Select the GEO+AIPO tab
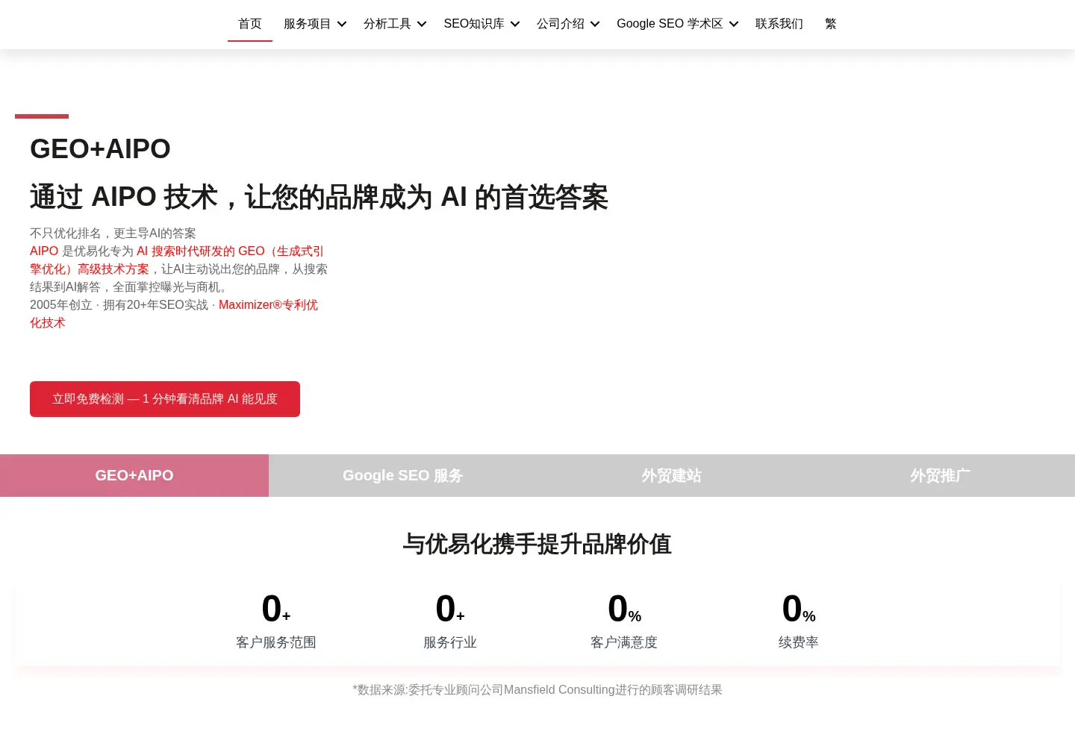 (x=134, y=475)
